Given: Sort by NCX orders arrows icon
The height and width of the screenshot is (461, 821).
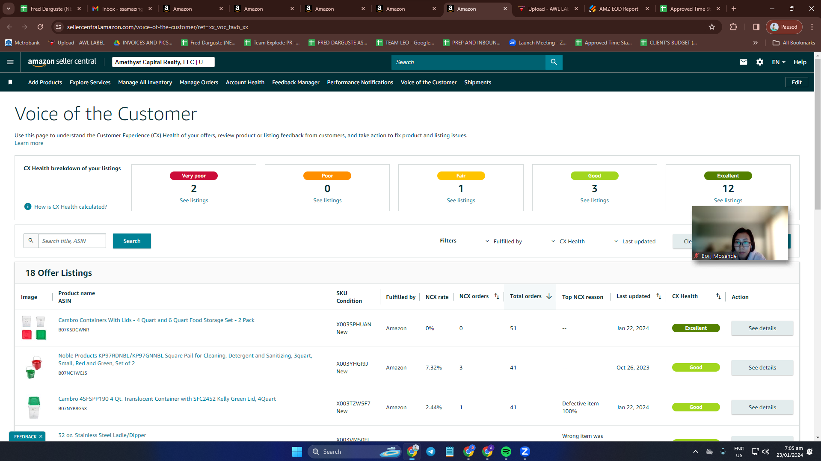Looking at the screenshot, I should tap(497, 296).
